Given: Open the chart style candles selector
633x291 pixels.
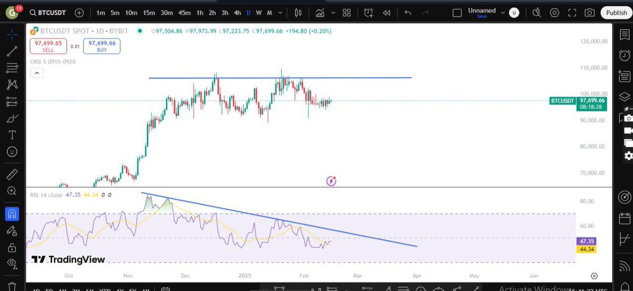Looking at the screenshot, I should [x=298, y=13].
